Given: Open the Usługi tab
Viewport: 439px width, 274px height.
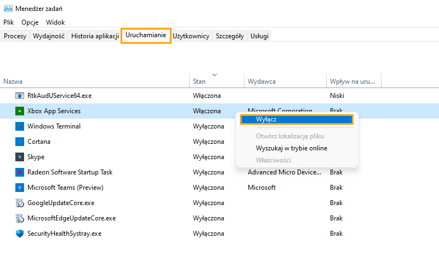Looking at the screenshot, I should click(259, 36).
